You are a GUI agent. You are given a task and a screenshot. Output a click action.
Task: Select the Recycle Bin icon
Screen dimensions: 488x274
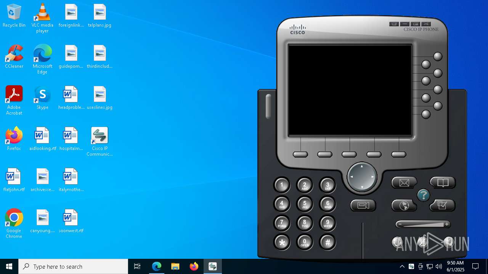coord(14,16)
